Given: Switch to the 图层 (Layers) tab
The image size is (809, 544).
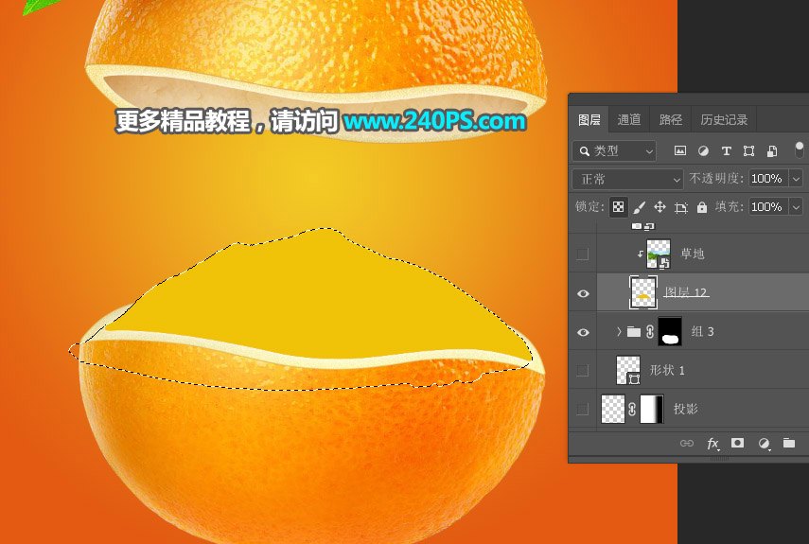Looking at the screenshot, I should (x=589, y=120).
